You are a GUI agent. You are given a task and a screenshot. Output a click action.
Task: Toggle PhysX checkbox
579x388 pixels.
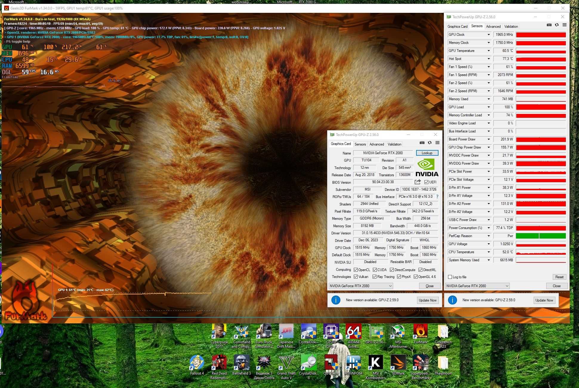tap(399, 277)
